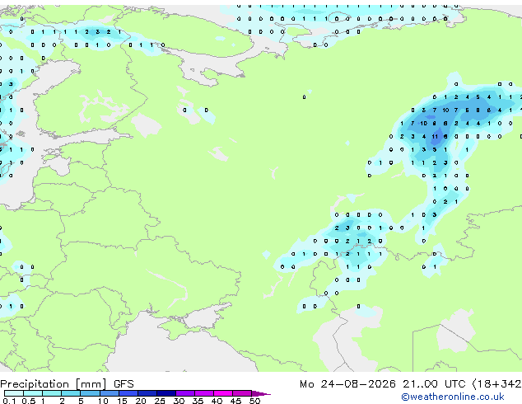
Task: Click the '45' legend label
Action: (x=235, y=401)
